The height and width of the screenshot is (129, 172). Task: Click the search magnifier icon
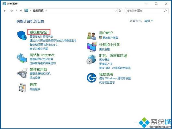click(x=165, y=11)
